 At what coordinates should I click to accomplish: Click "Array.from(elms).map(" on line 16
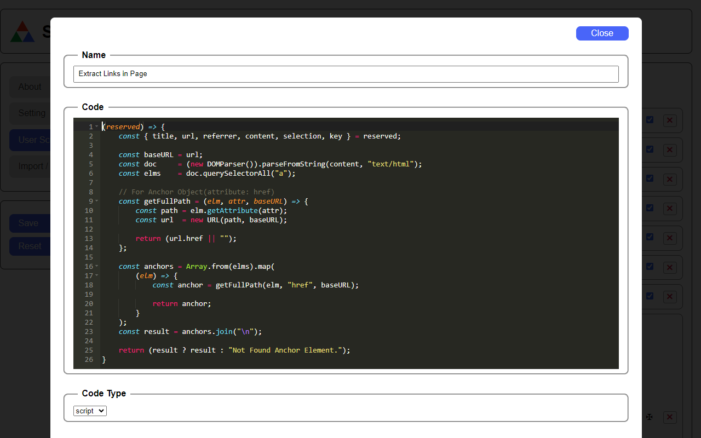(230, 266)
